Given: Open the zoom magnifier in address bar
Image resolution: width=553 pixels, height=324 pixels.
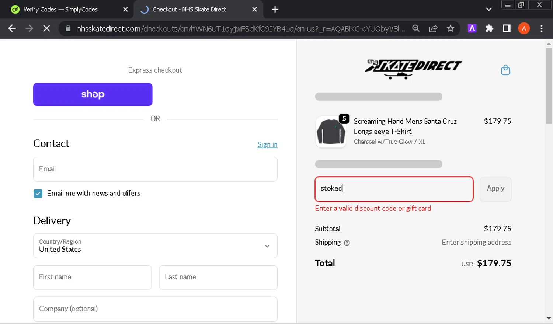Looking at the screenshot, I should [x=416, y=28].
